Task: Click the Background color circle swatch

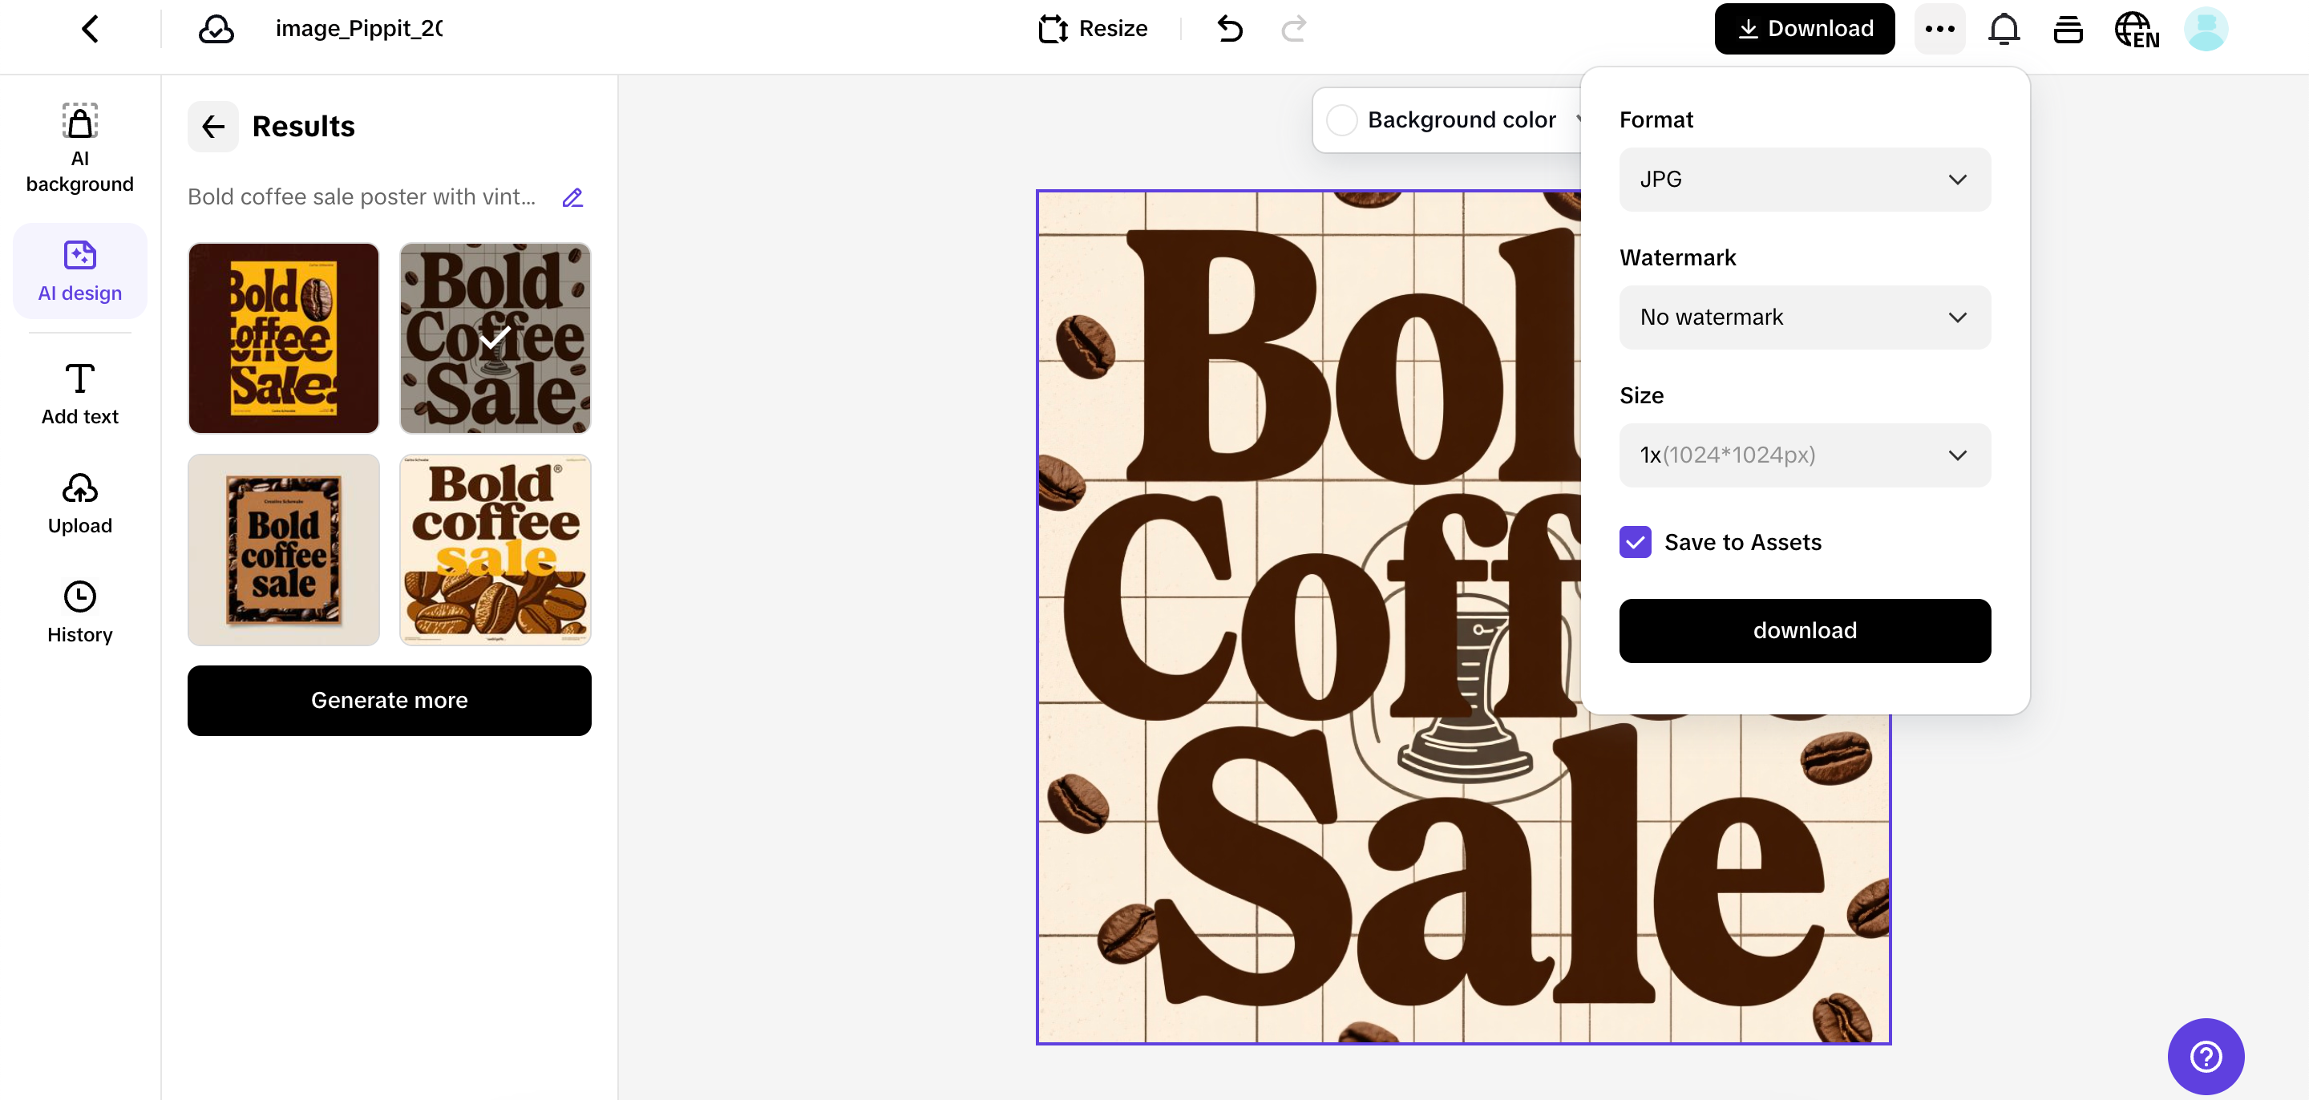Action: [1342, 120]
